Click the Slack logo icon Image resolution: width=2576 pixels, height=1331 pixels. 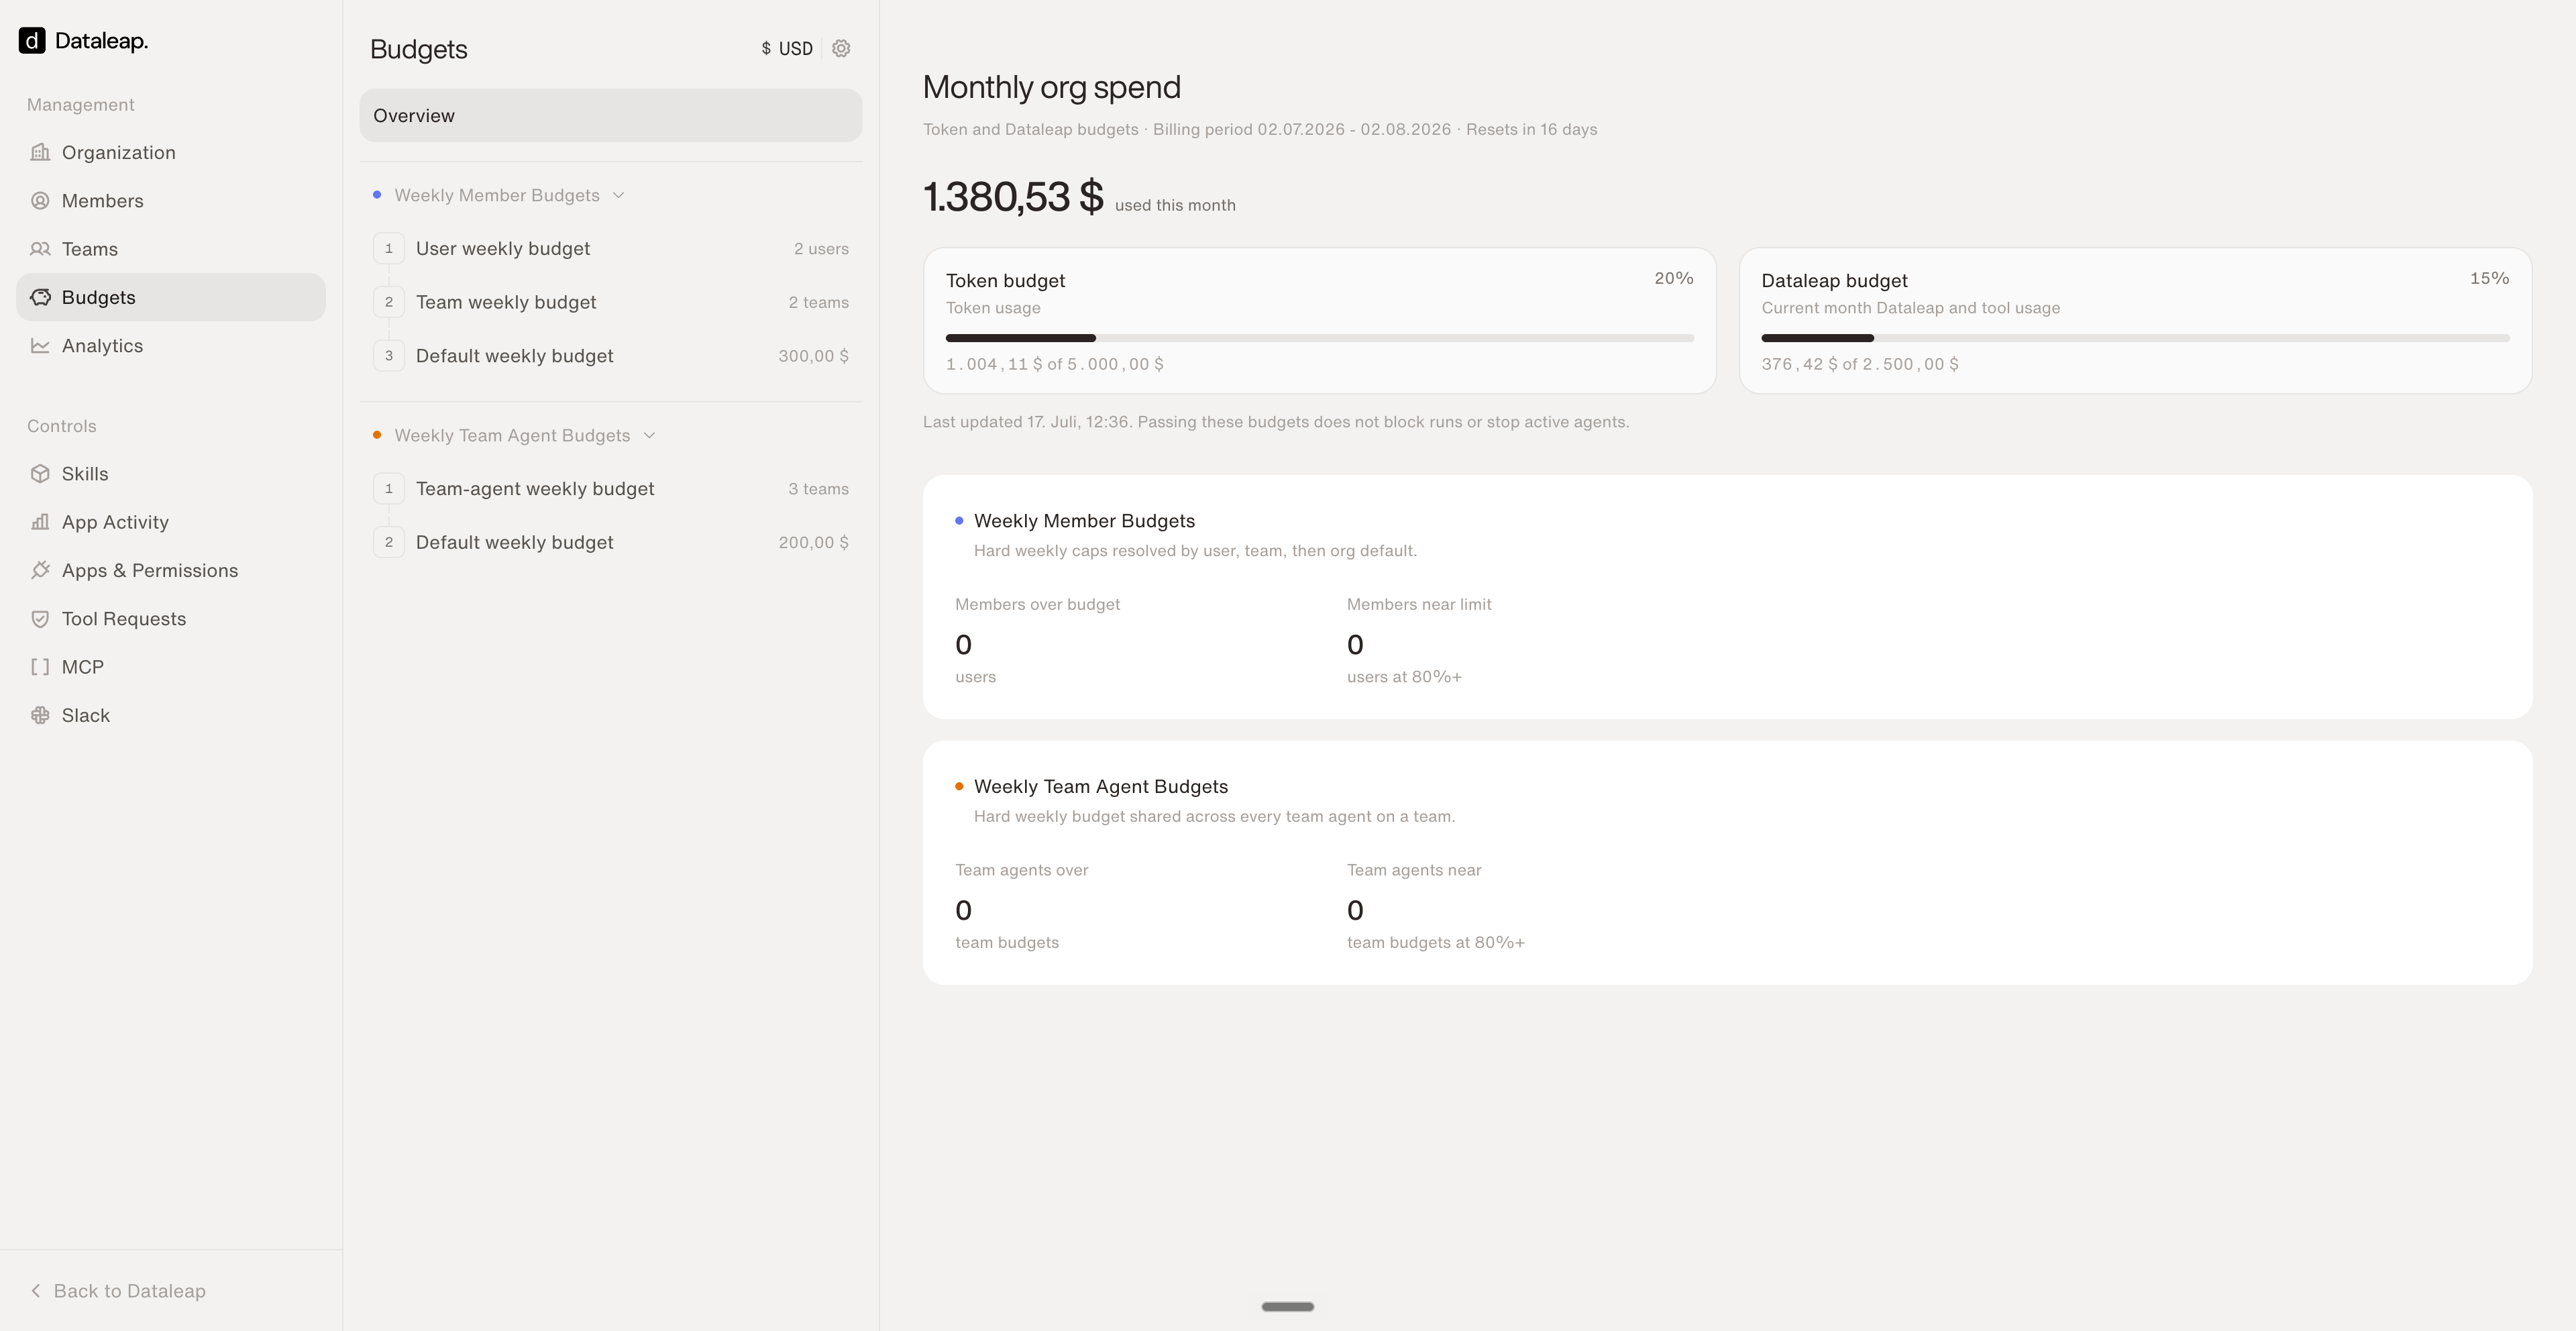(40, 715)
